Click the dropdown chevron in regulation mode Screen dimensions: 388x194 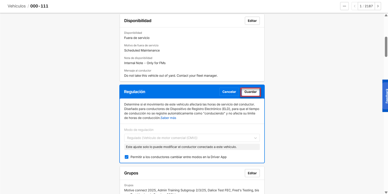[x=255, y=138]
